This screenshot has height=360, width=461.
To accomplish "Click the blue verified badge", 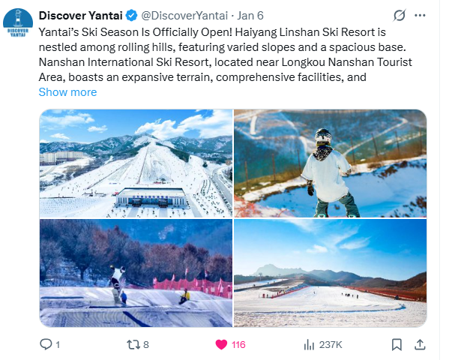I will pyautogui.click(x=131, y=16).
